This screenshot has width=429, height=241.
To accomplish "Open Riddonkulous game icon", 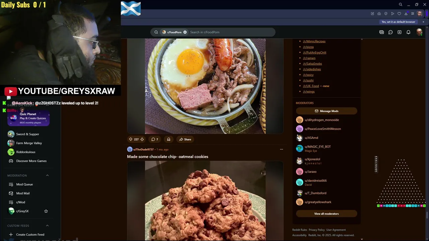I will (11, 152).
